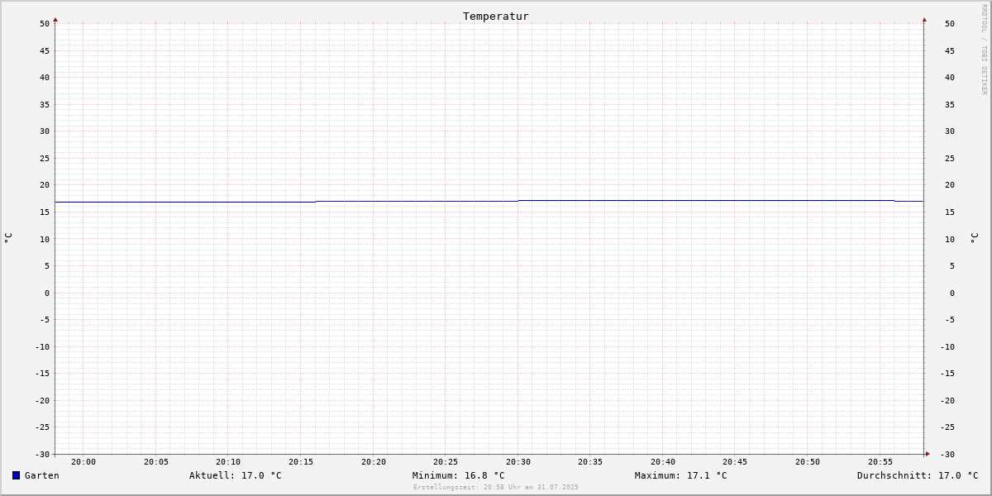Click the 20:05 time axis label
The image size is (992, 496).
tap(156, 462)
